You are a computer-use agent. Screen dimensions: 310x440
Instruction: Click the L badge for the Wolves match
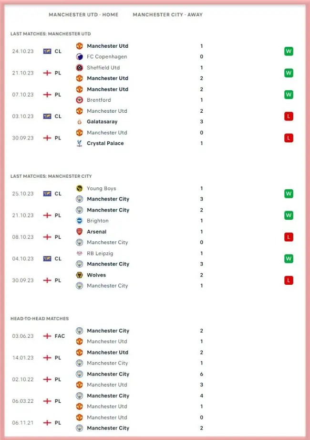point(288,280)
